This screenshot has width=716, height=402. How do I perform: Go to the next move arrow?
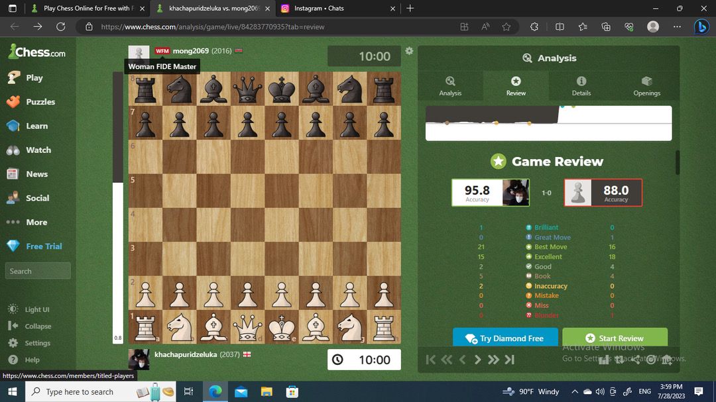[477, 360]
